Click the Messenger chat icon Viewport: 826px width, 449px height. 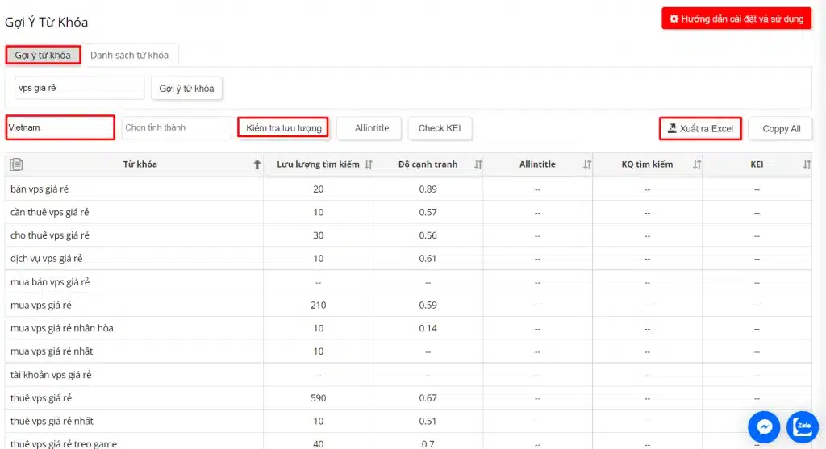pos(764,426)
